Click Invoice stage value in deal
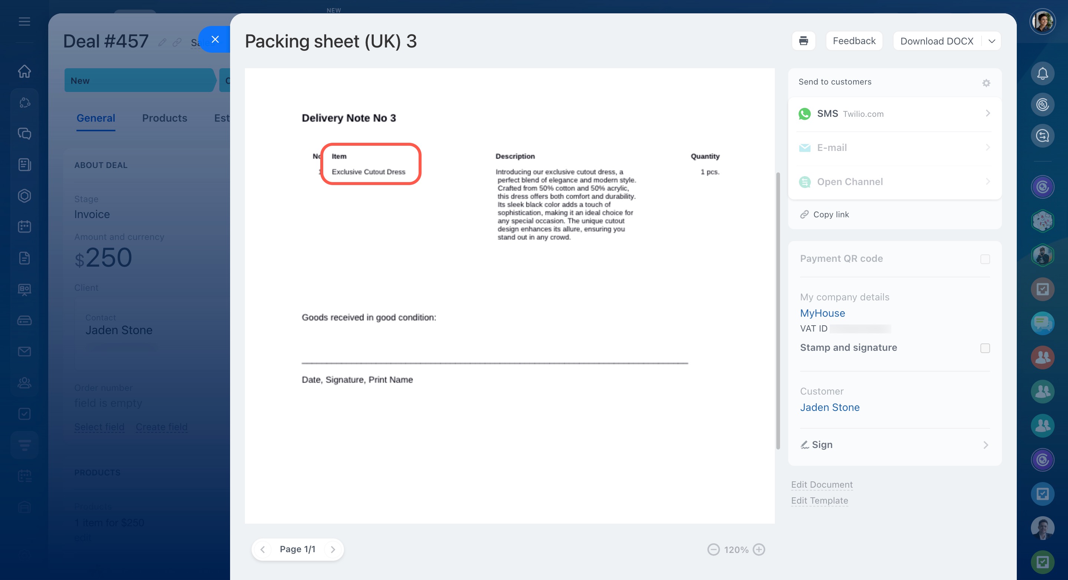This screenshot has width=1068, height=580. (x=92, y=214)
